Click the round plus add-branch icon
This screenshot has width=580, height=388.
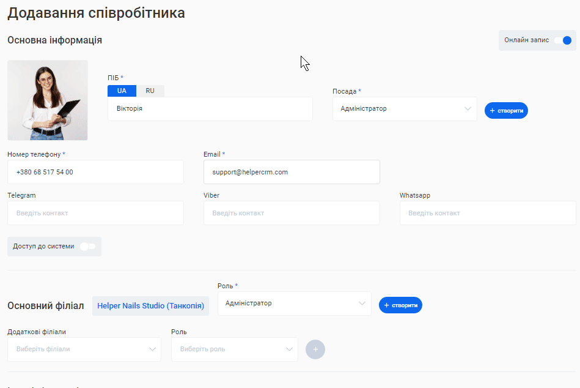[315, 349]
